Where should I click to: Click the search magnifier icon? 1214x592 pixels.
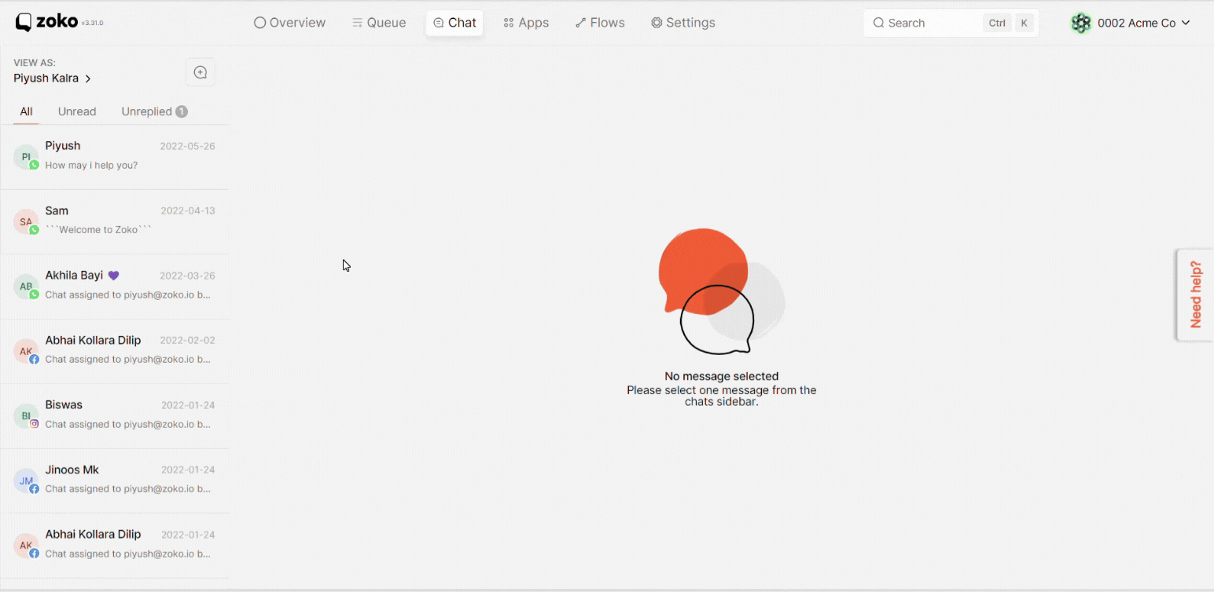878,23
